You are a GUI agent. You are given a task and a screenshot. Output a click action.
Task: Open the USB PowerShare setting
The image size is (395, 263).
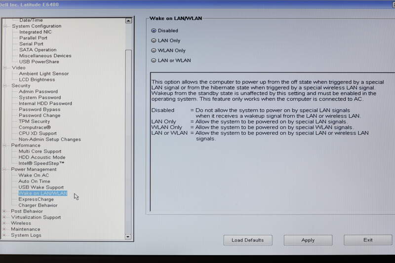point(39,62)
